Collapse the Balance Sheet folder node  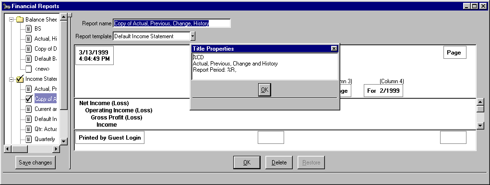pos(12,19)
